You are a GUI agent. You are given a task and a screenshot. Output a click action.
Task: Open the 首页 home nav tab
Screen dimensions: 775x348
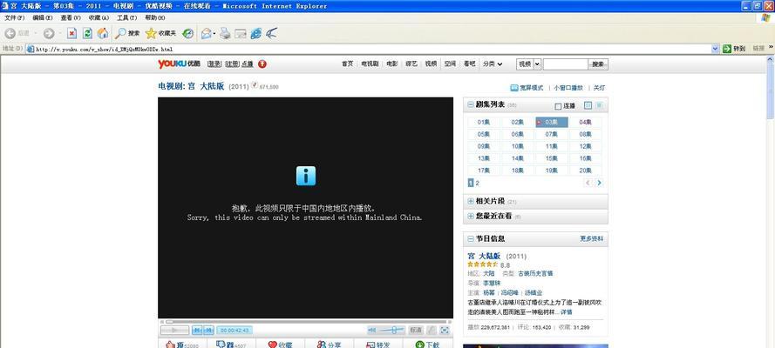coord(348,64)
